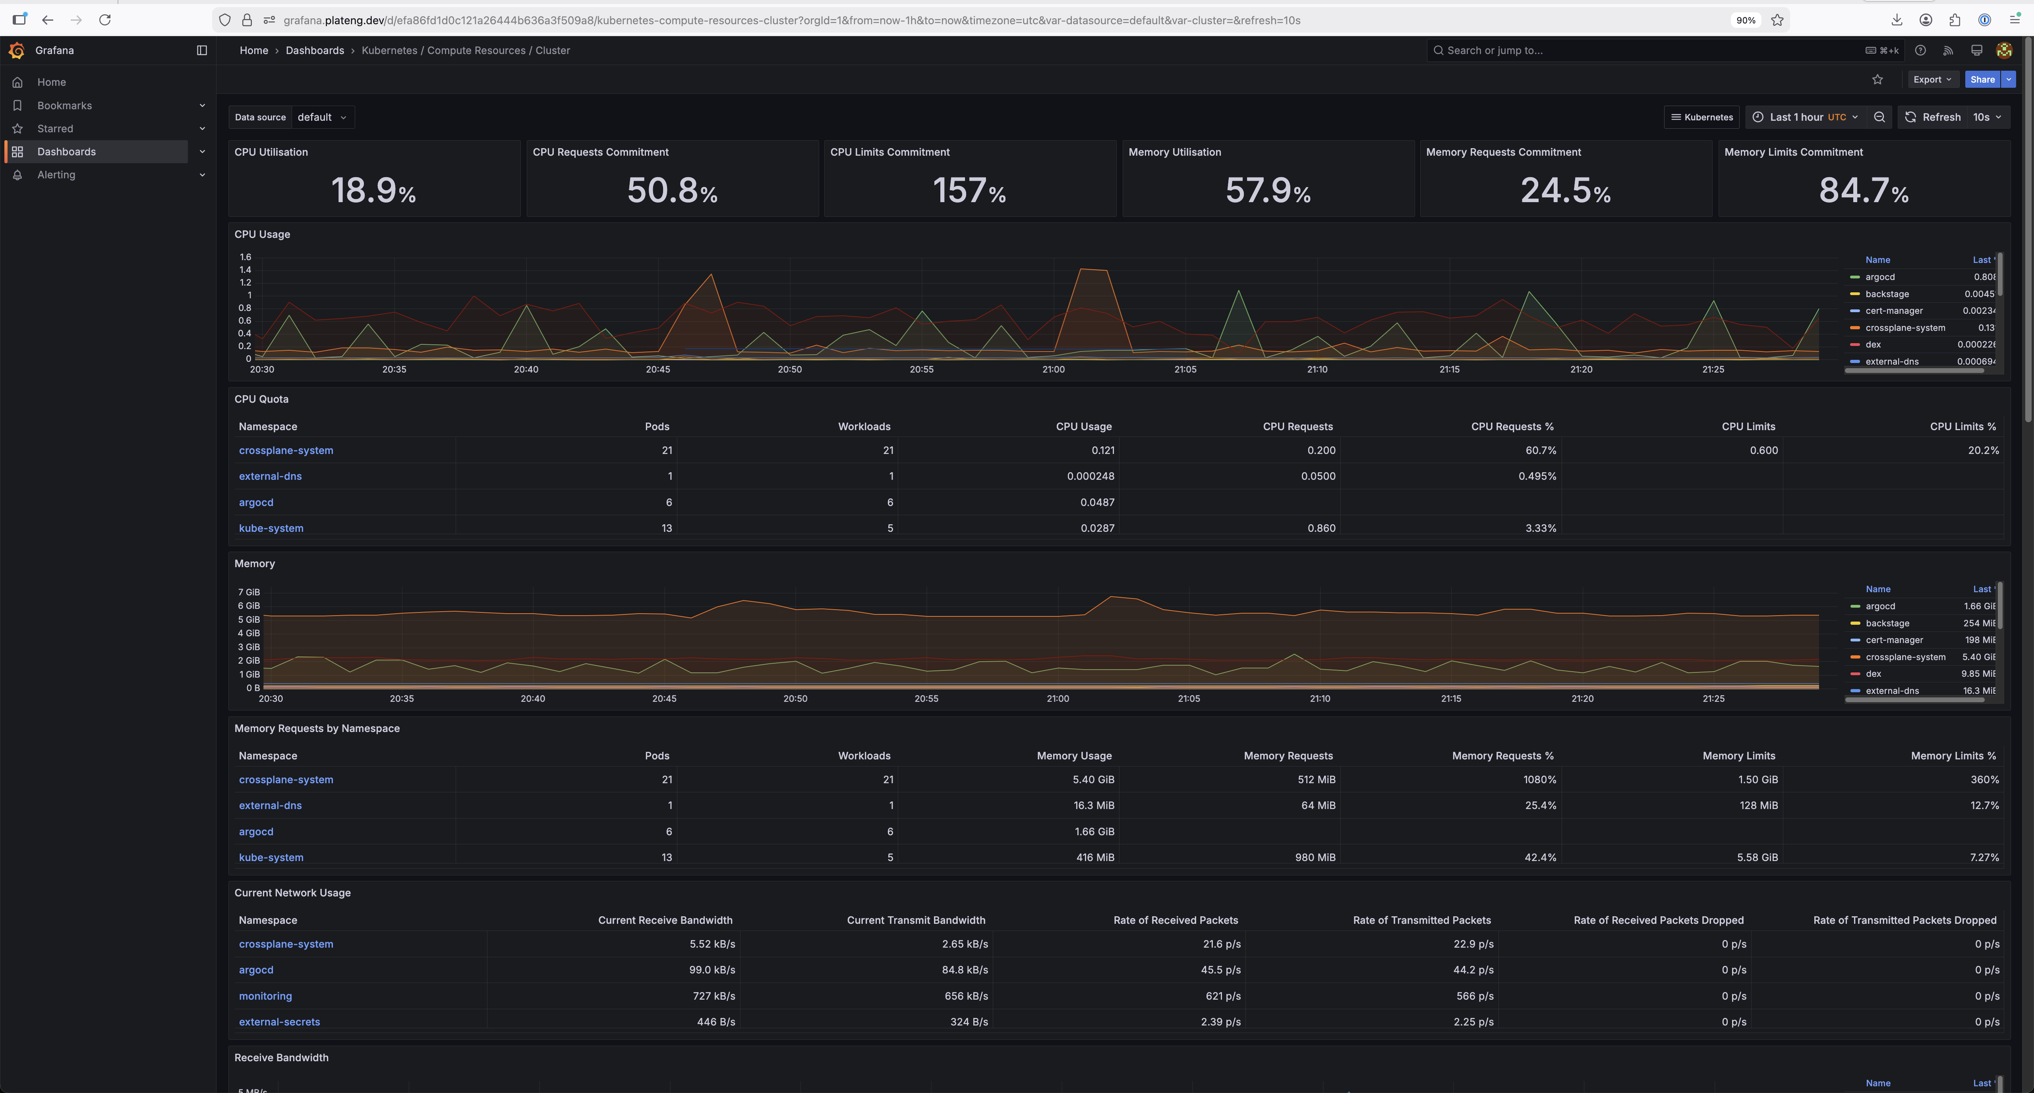The width and height of the screenshot is (2034, 1093).
Task: Open the data source dropdown showing default
Action: 323,117
